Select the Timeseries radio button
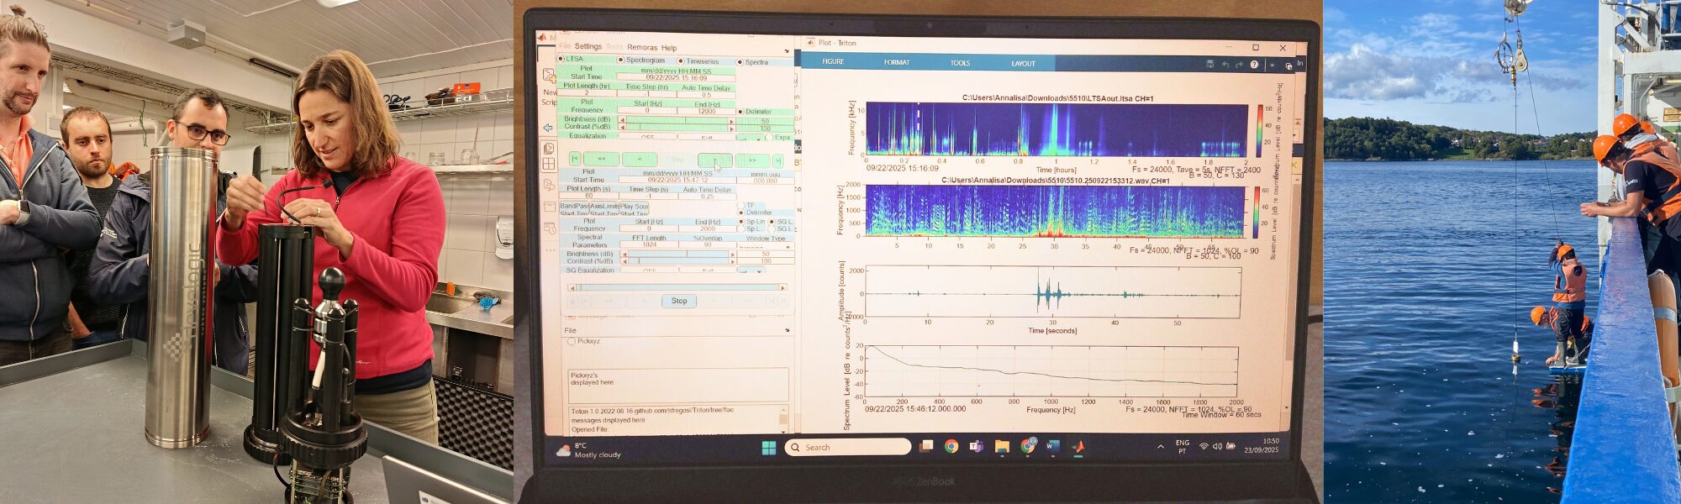The height and width of the screenshot is (504, 1681). pos(681,61)
